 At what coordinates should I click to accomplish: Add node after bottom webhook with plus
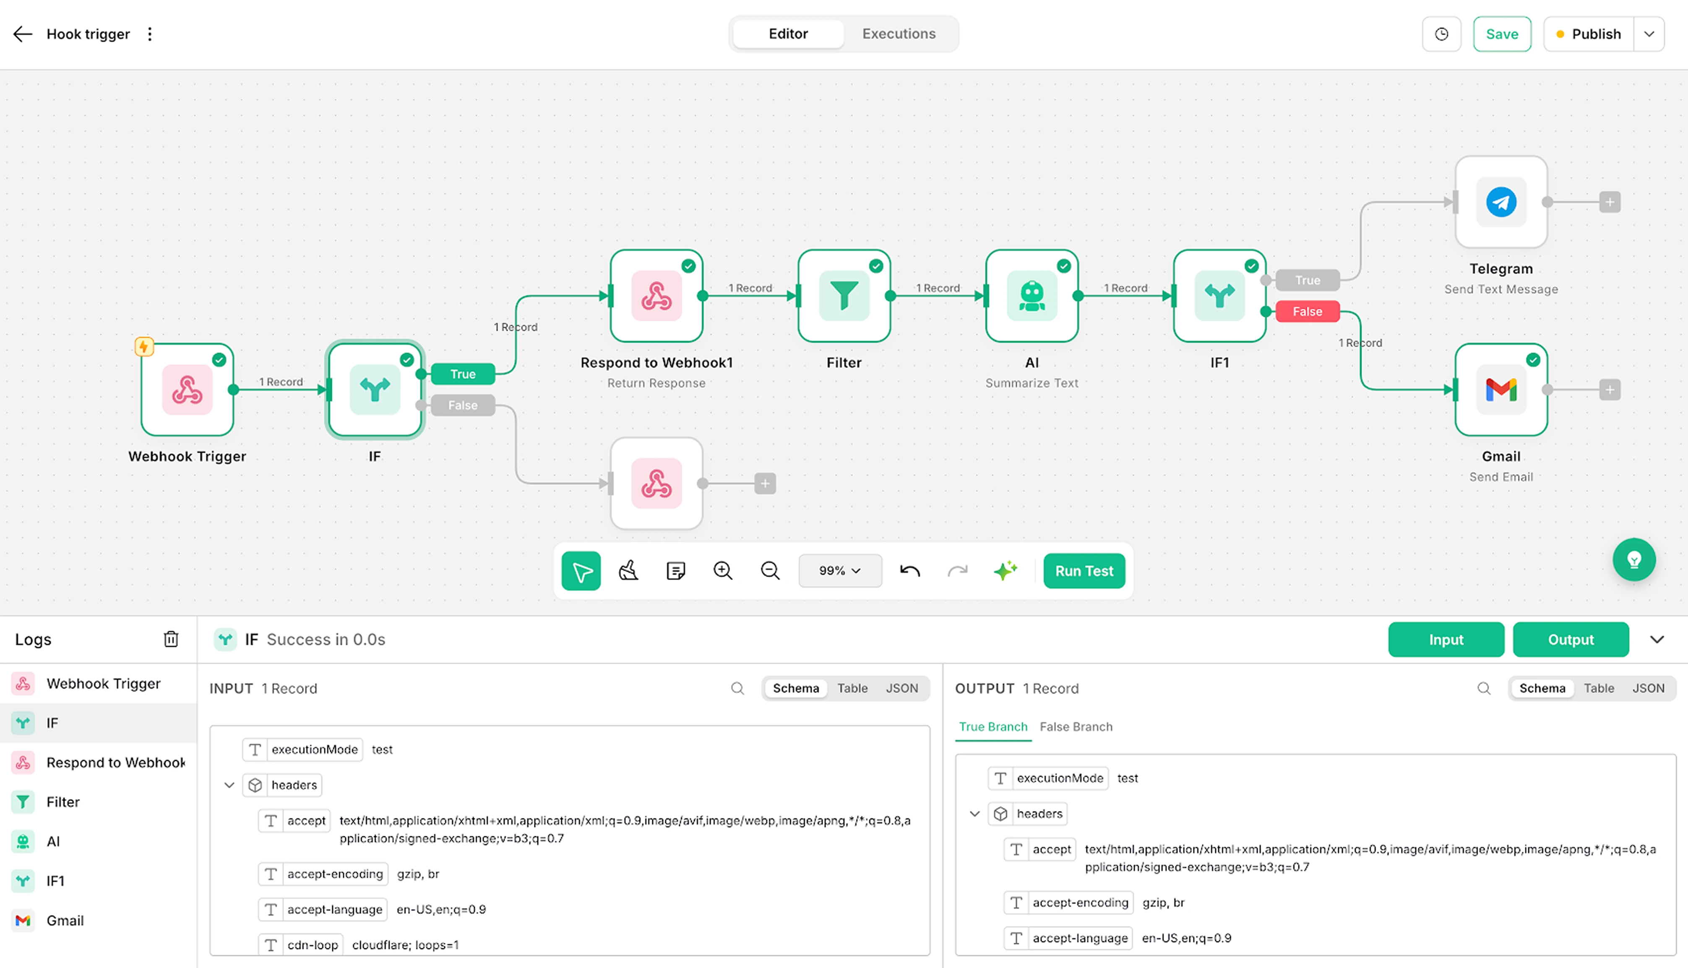[x=765, y=483]
